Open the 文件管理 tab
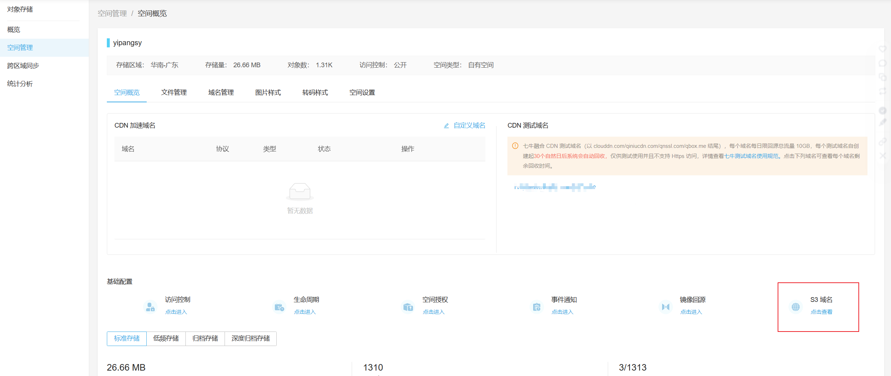The image size is (891, 376). coord(174,93)
